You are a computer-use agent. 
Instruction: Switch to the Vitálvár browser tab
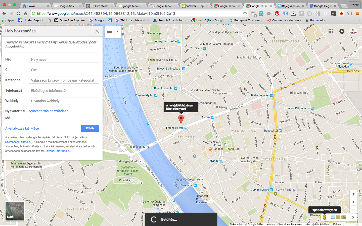[195, 6]
